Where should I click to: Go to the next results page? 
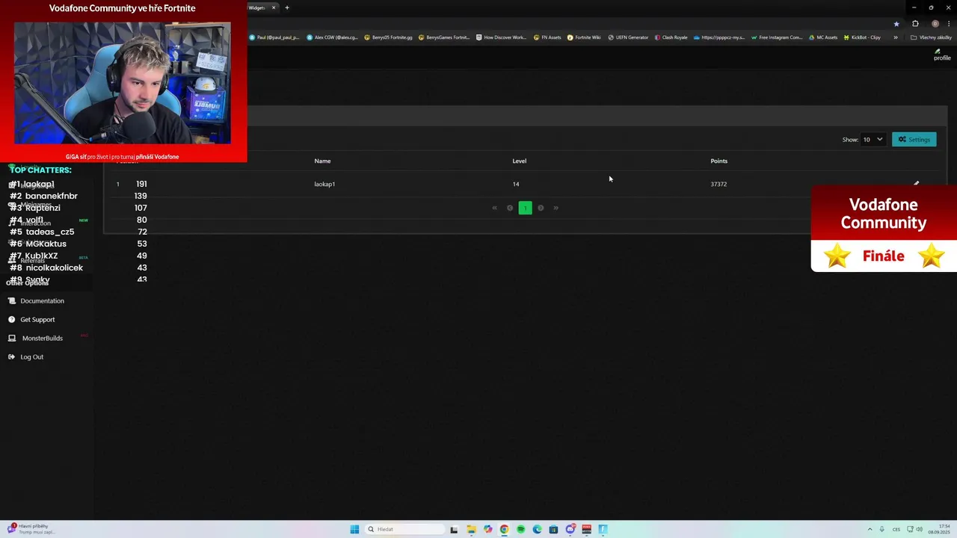pyautogui.click(x=541, y=208)
